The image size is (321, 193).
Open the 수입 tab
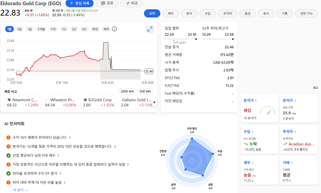[x=208, y=13]
